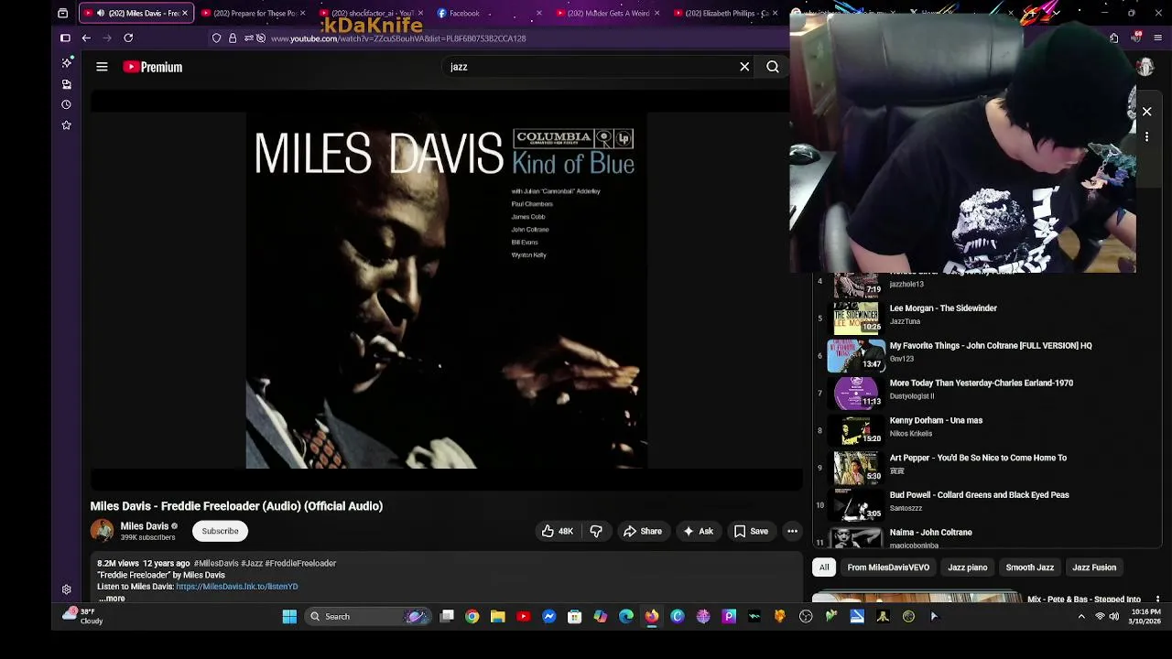Open the playlist three-dot options menu
The width and height of the screenshot is (1172, 659).
(x=1146, y=136)
